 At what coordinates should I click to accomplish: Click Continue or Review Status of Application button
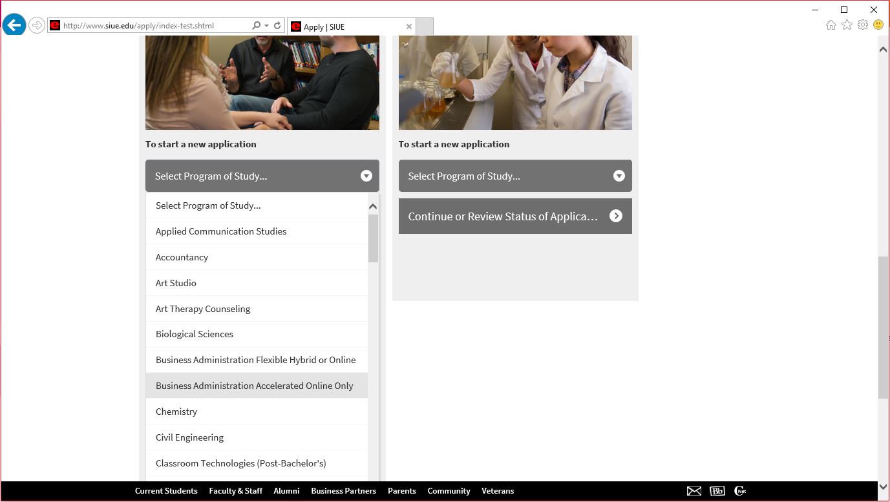point(515,216)
